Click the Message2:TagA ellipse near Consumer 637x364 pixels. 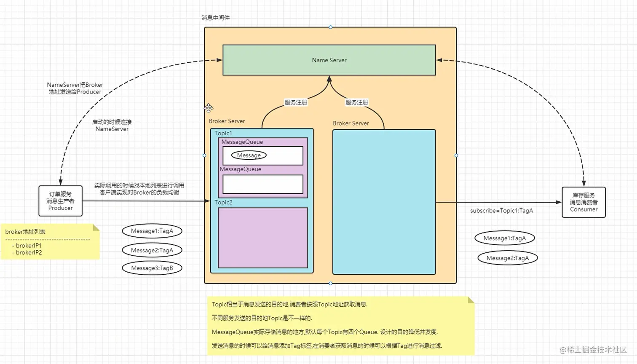pyautogui.click(x=507, y=258)
